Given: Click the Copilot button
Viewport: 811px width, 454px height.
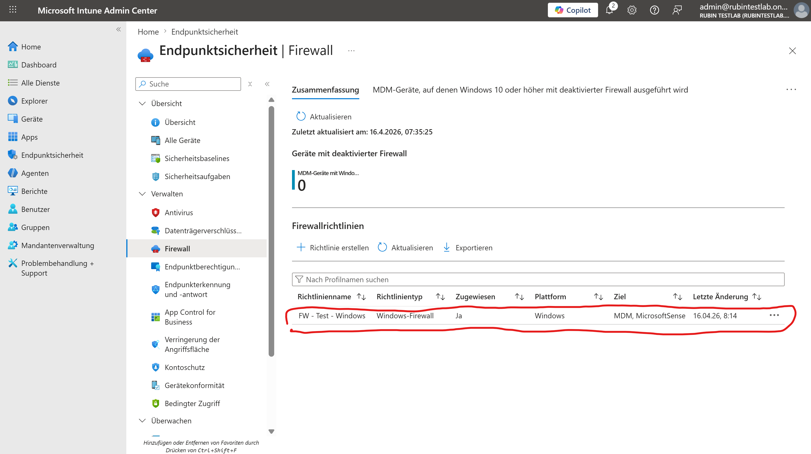Looking at the screenshot, I should 572,10.
